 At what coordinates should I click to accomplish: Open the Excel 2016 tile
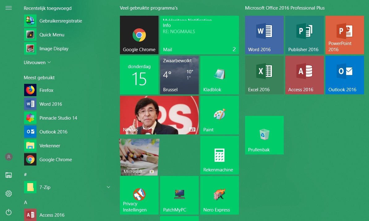264,75
